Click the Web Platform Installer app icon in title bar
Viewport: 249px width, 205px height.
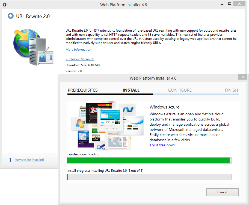5,5
